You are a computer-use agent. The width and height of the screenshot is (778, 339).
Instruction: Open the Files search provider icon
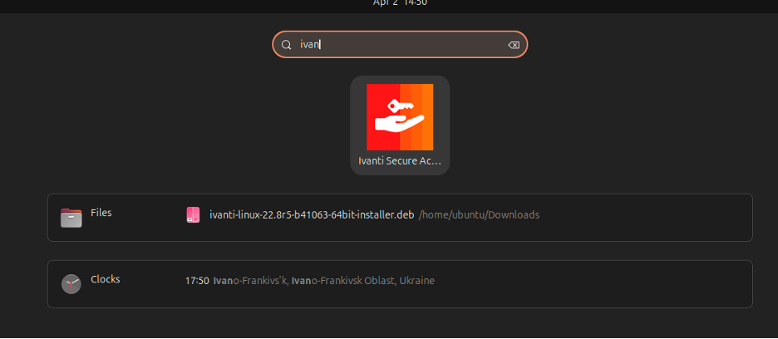tap(71, 217)
